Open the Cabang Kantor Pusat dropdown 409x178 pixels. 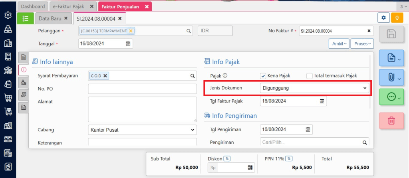143,130
